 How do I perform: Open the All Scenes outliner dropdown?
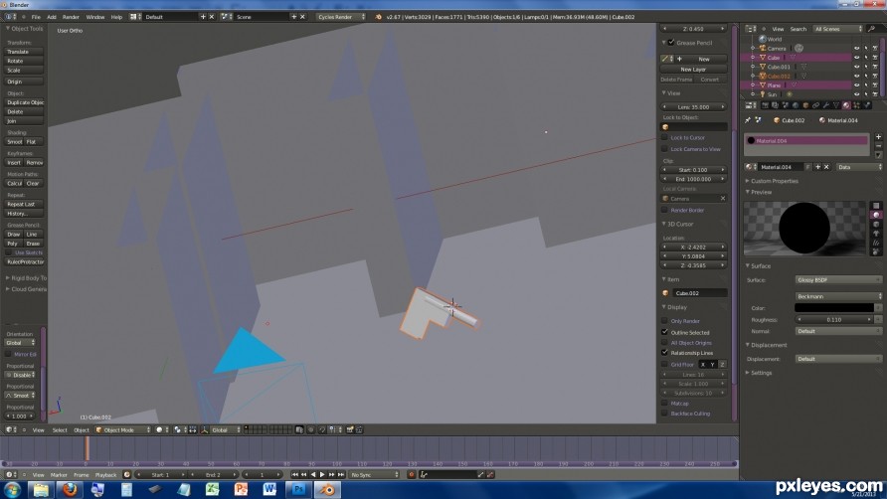pos(838,29)
